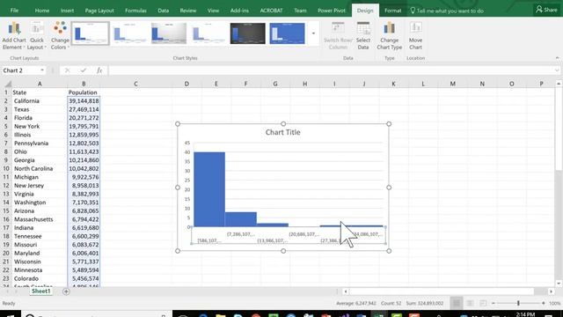This screenshot has width=563, height=317.
Task: Collapse the ribbon with the arrow
Action: coord(557,58)
